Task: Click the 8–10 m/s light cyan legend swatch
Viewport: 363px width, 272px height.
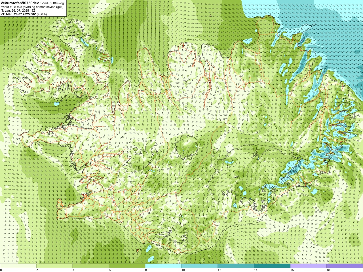Action: (163, 266)
